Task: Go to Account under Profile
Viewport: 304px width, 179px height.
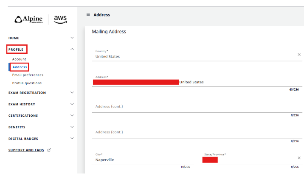Action: pos(19,59)
